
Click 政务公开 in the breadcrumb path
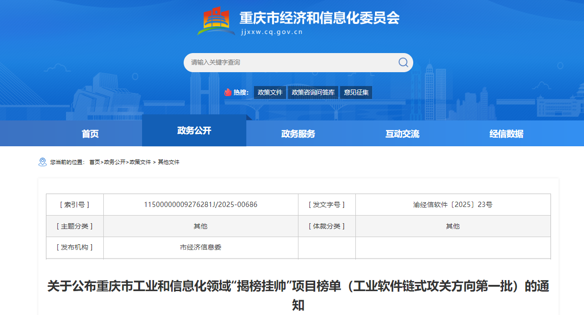pos(115,163)
